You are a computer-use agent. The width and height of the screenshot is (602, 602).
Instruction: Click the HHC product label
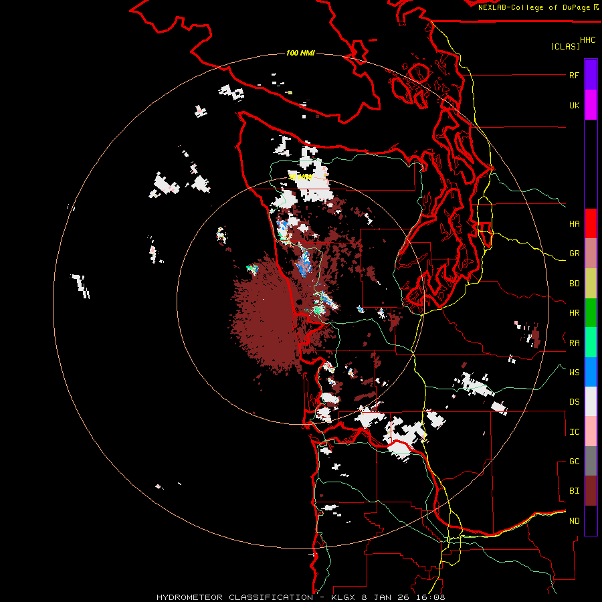coord(588,40)
